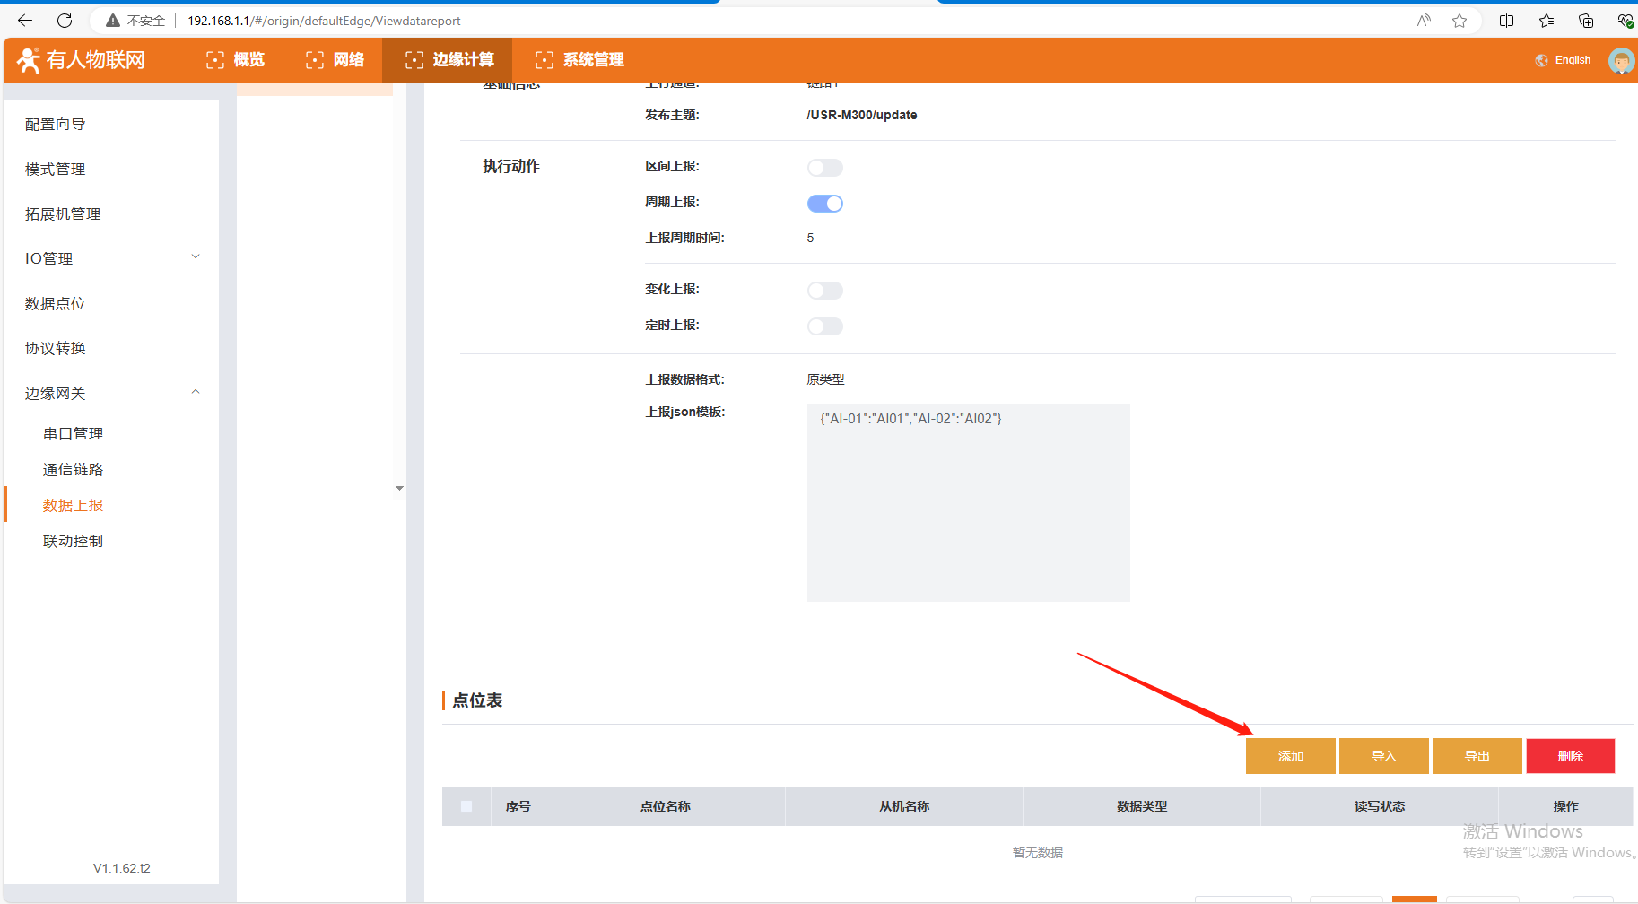Enable the 区间上报 toggle
1638x904 pixels.
(x=824, y=168)
